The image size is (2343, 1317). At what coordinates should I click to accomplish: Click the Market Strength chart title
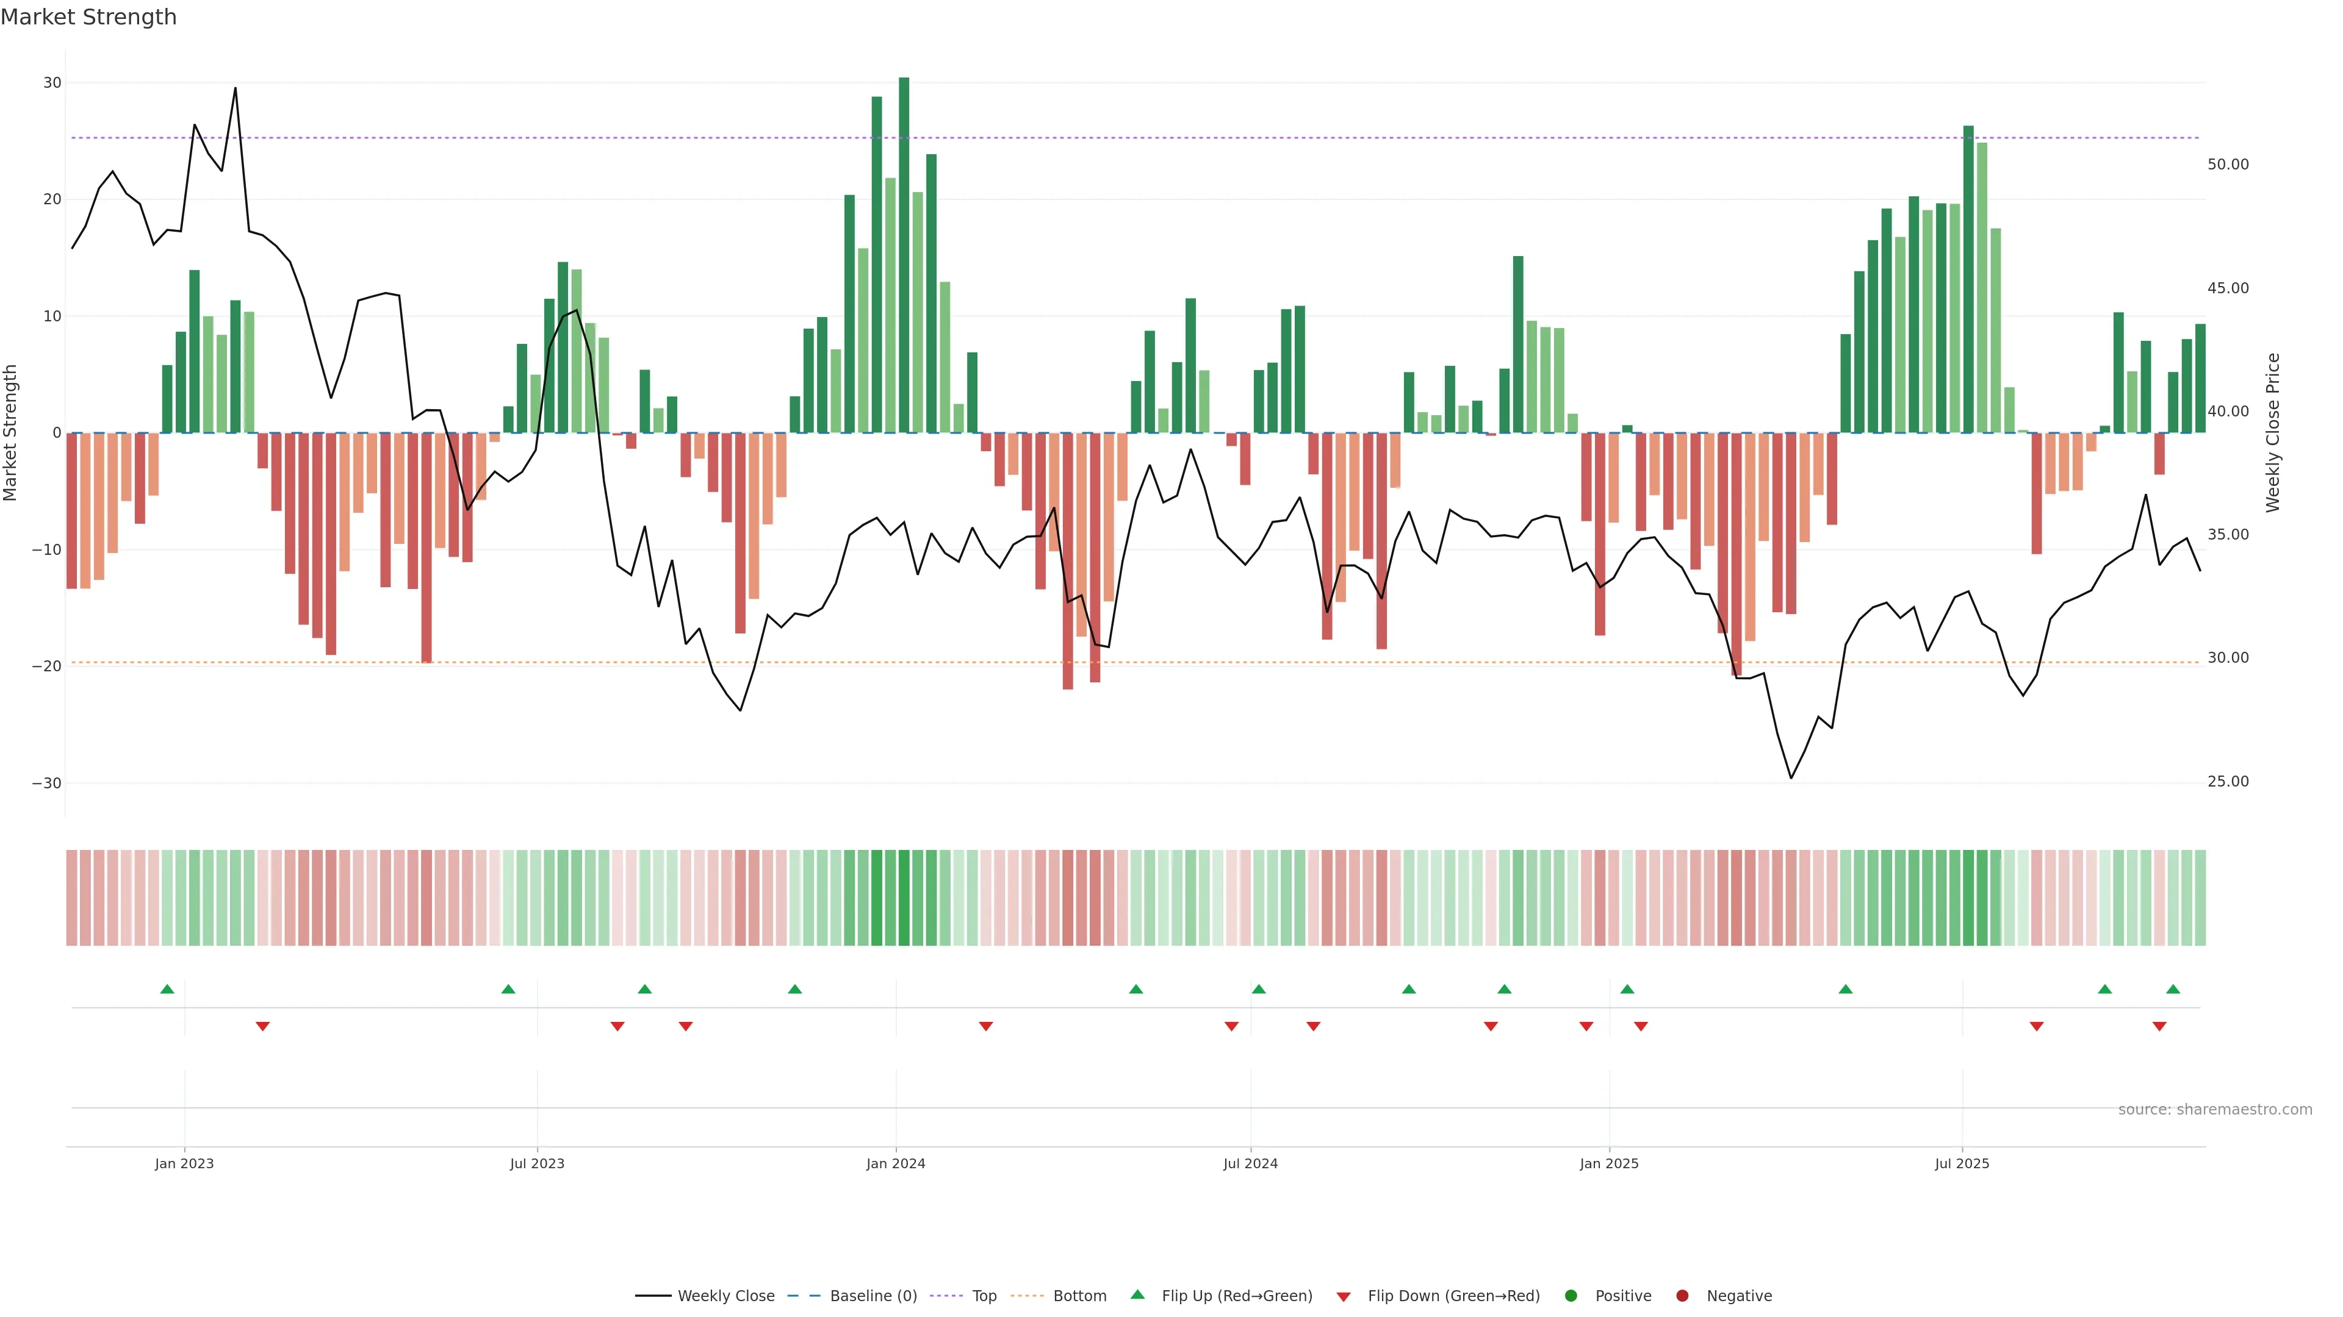[x=88, y=17]
